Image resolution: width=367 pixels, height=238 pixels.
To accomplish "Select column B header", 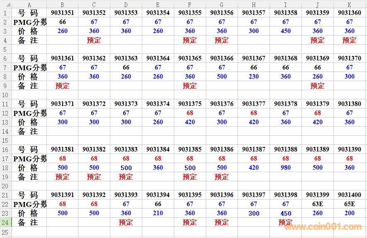I will point(62,5).
